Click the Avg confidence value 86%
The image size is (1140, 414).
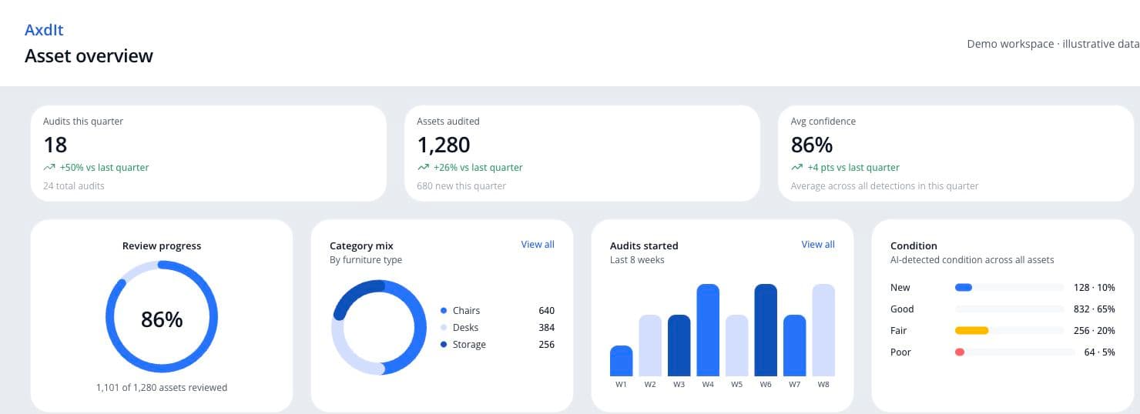[x=812, y=145]
